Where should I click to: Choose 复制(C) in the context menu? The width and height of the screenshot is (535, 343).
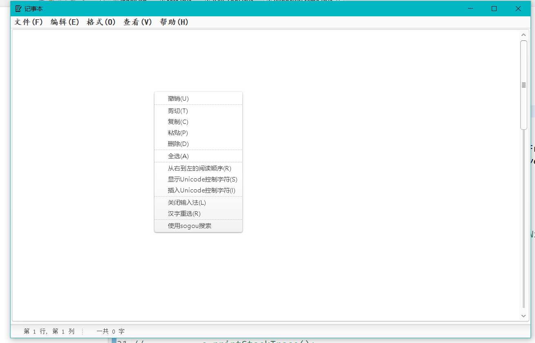click(x=198, y=122)
